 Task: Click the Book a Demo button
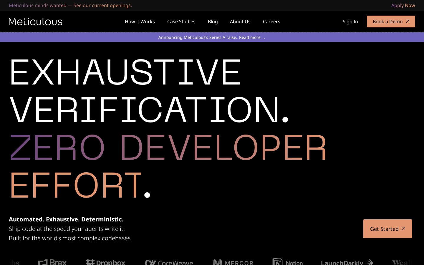click(391, 21)
